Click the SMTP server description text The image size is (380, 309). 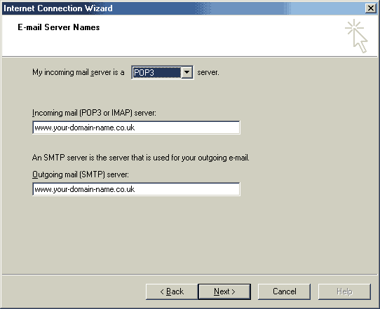(x=140, y=158)
